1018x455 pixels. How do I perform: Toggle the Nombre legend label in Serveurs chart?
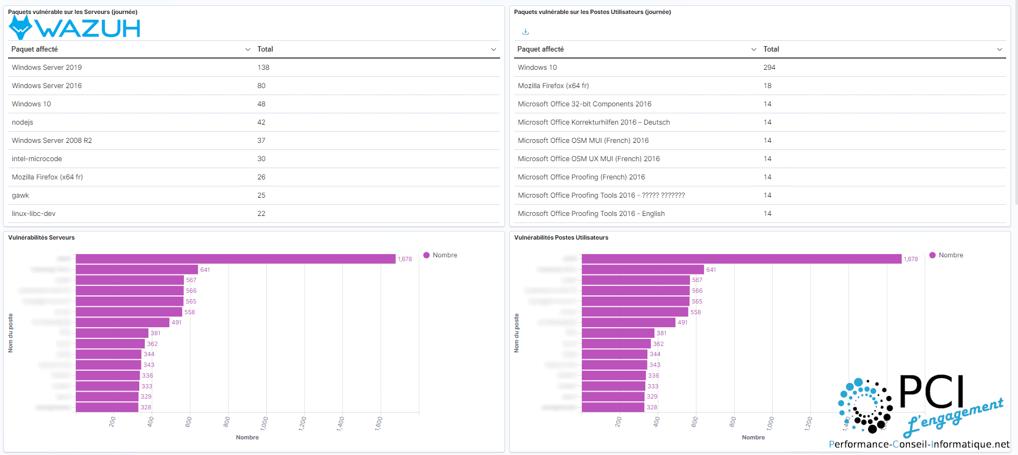[445, 255]
